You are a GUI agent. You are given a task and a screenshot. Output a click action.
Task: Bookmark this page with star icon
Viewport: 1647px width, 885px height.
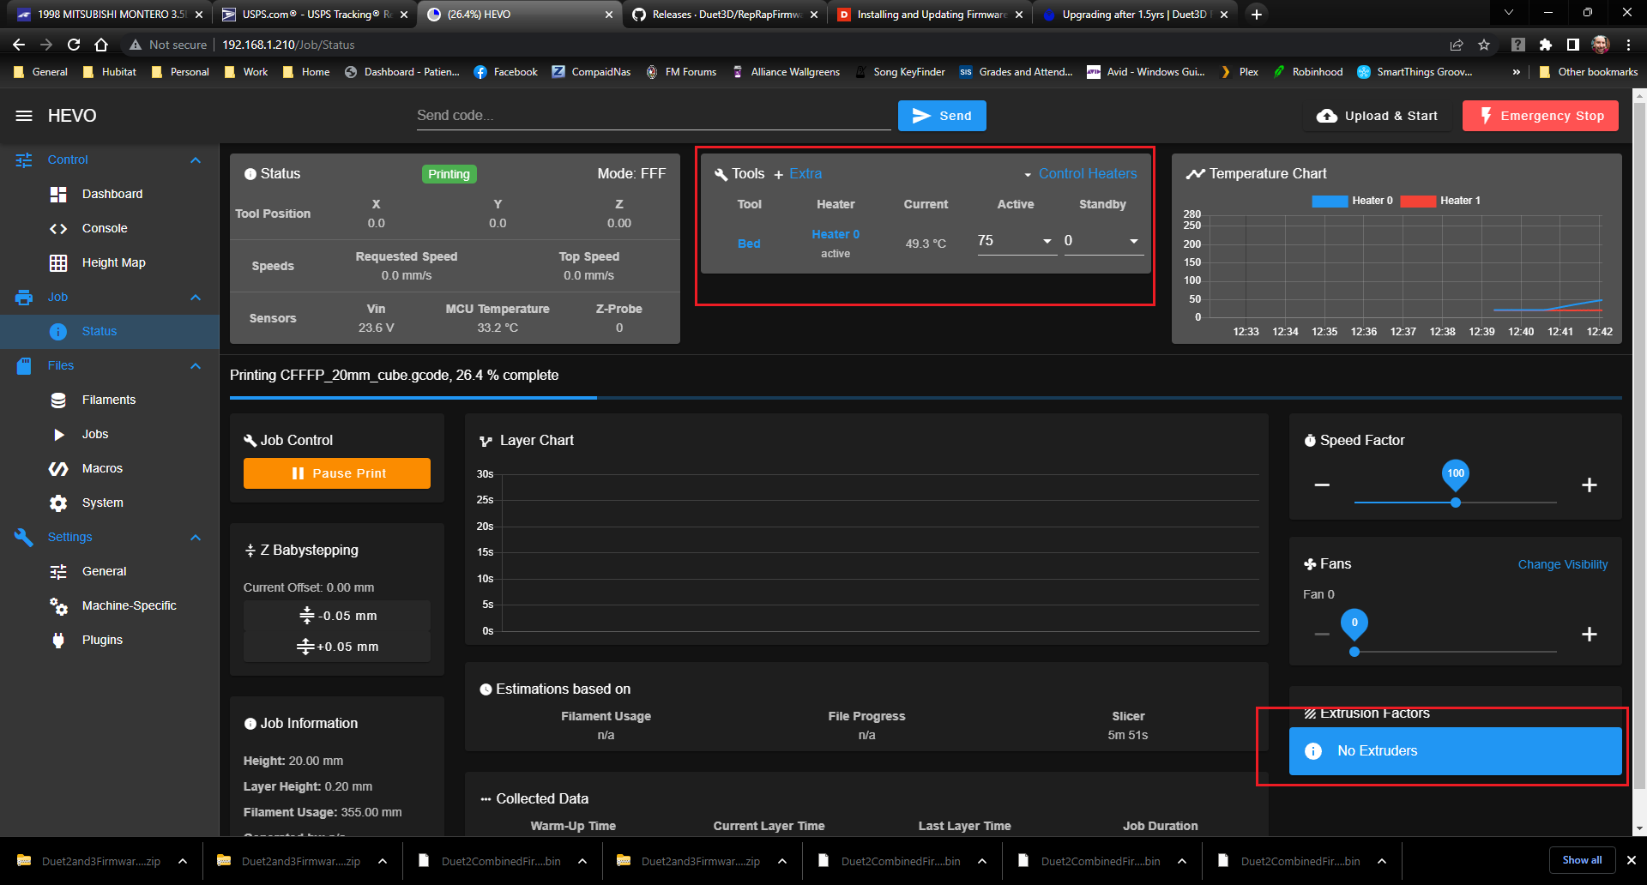[1484, 45]
